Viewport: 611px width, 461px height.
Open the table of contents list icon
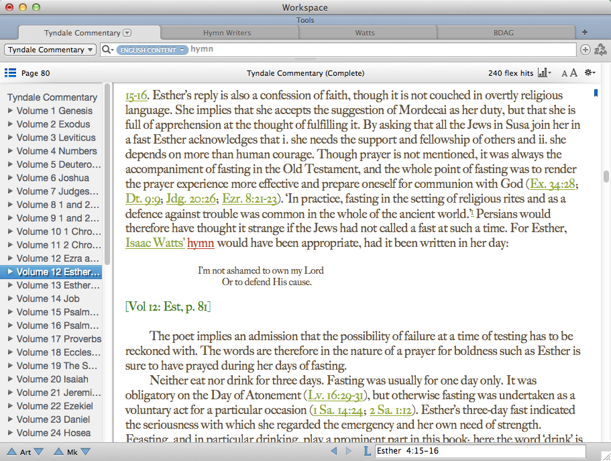click(x=10, y=73)
